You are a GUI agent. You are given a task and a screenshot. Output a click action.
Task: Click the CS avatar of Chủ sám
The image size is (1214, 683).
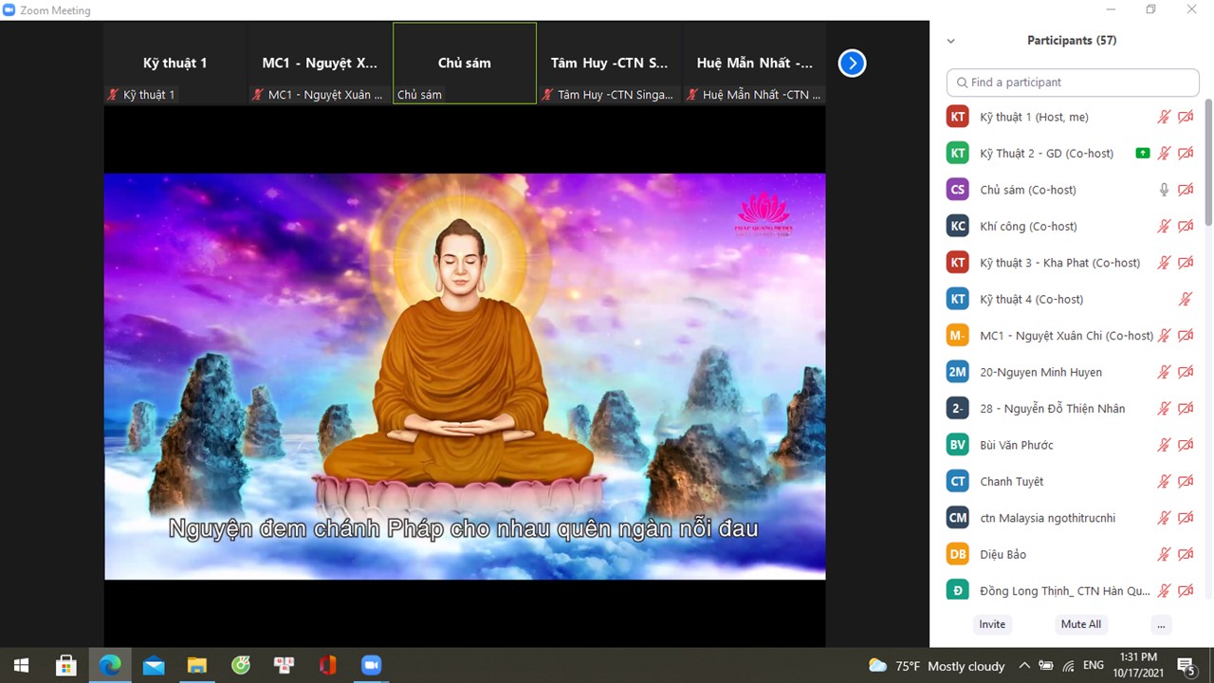[x=958, y=190]
